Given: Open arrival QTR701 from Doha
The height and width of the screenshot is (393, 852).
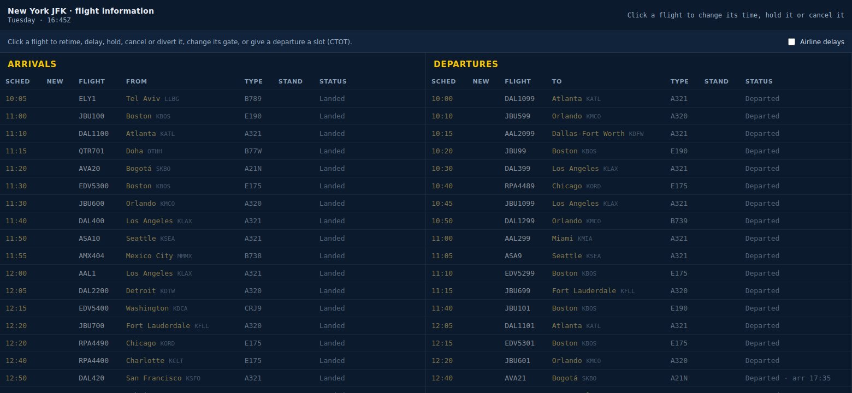Looking at the screenshot, I should point(212,151).
